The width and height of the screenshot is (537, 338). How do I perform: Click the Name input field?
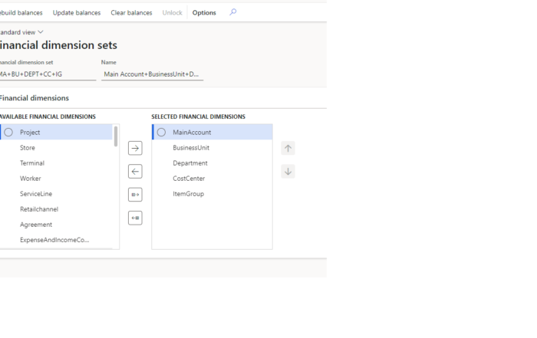pyautogui.click(x=153, y=74)
